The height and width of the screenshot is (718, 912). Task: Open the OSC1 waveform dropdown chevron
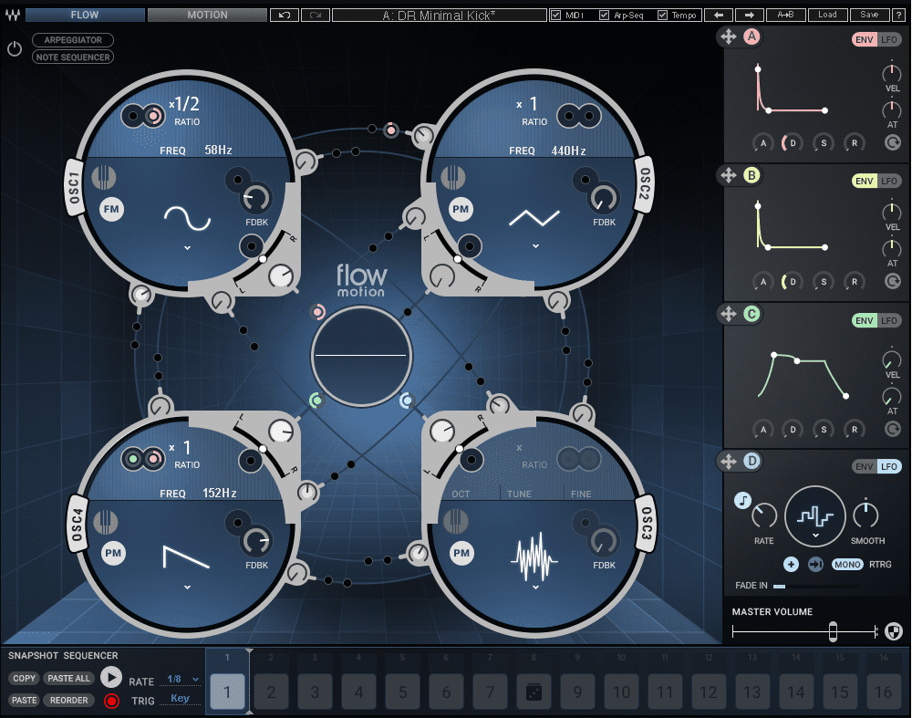tap(187, 248)
